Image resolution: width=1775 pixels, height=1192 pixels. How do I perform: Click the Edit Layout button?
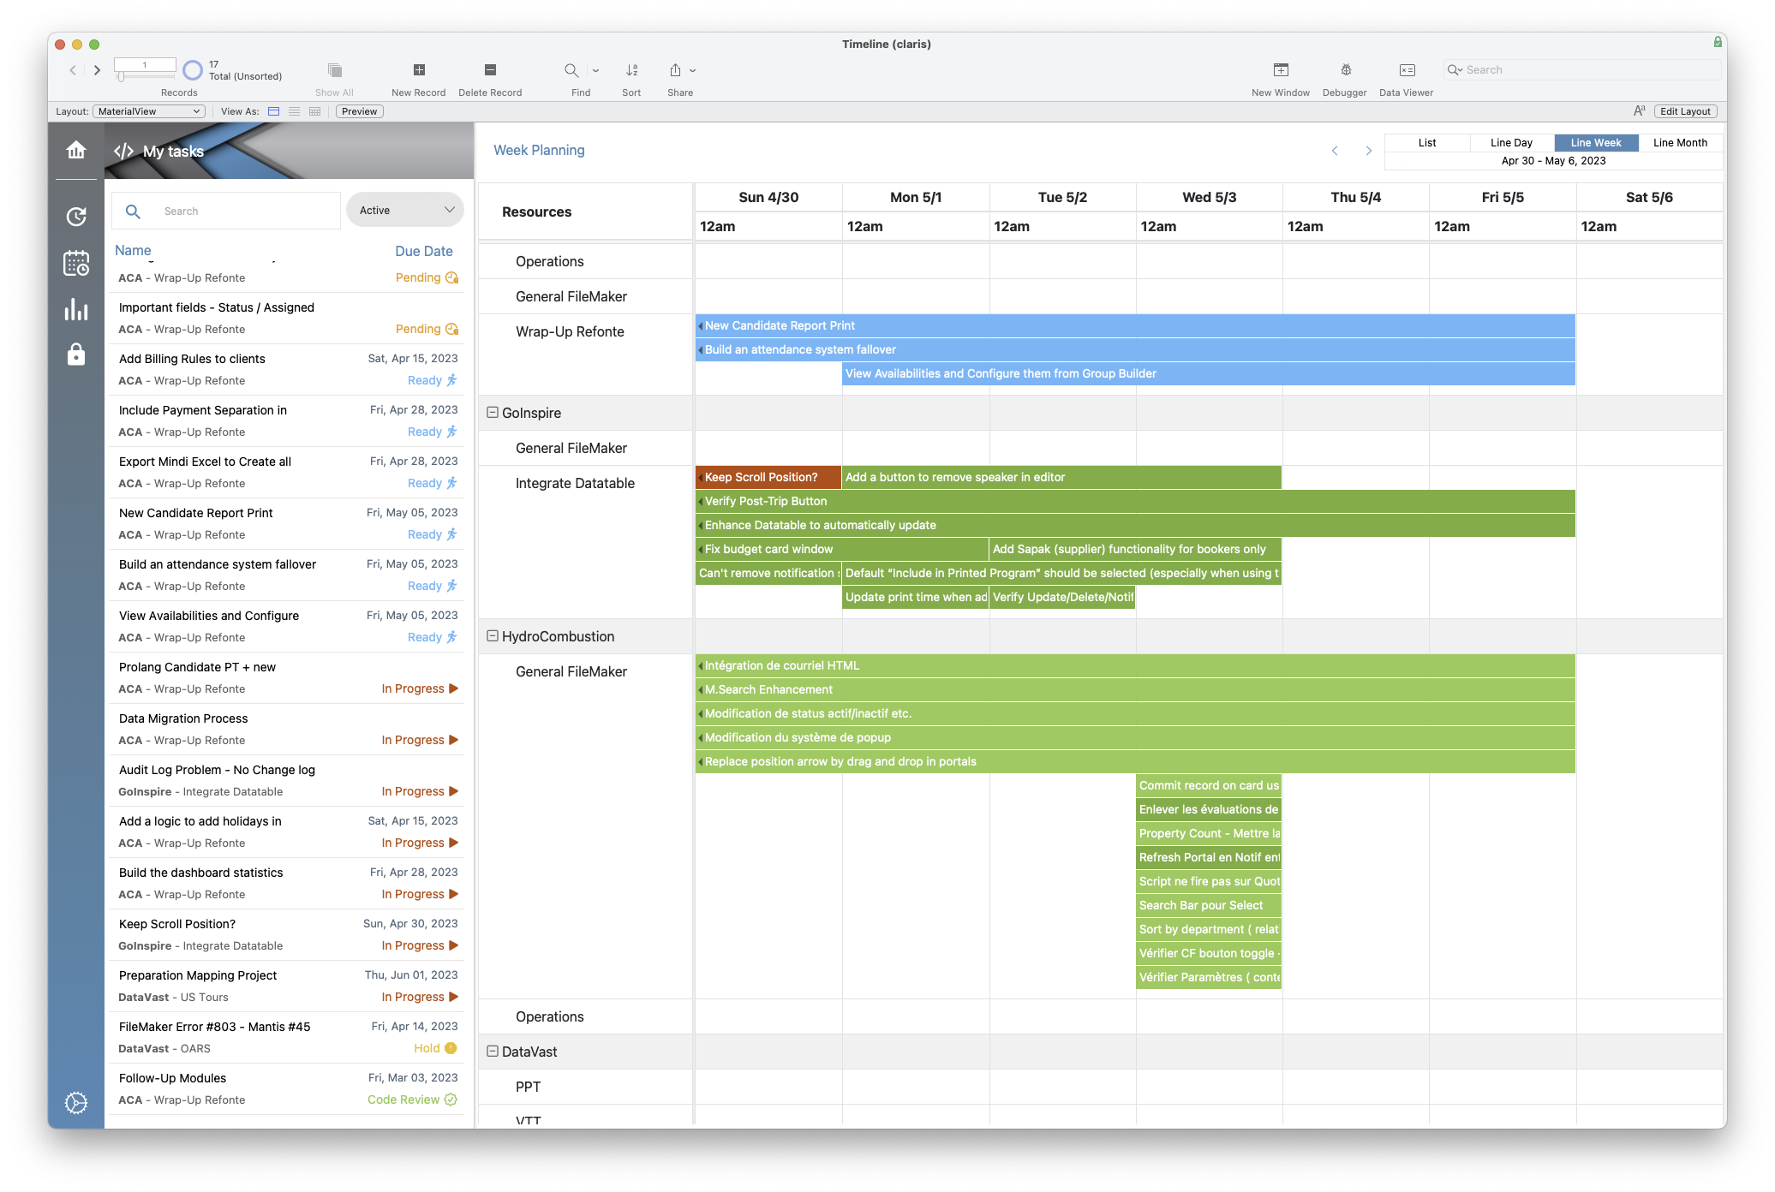pos(1684,111)
